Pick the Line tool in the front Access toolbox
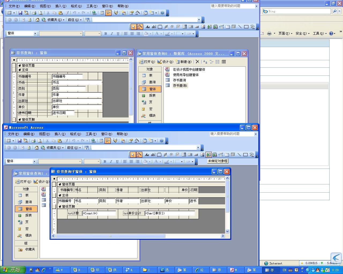Viewport: 343px width, 274px height. [239, 155]
